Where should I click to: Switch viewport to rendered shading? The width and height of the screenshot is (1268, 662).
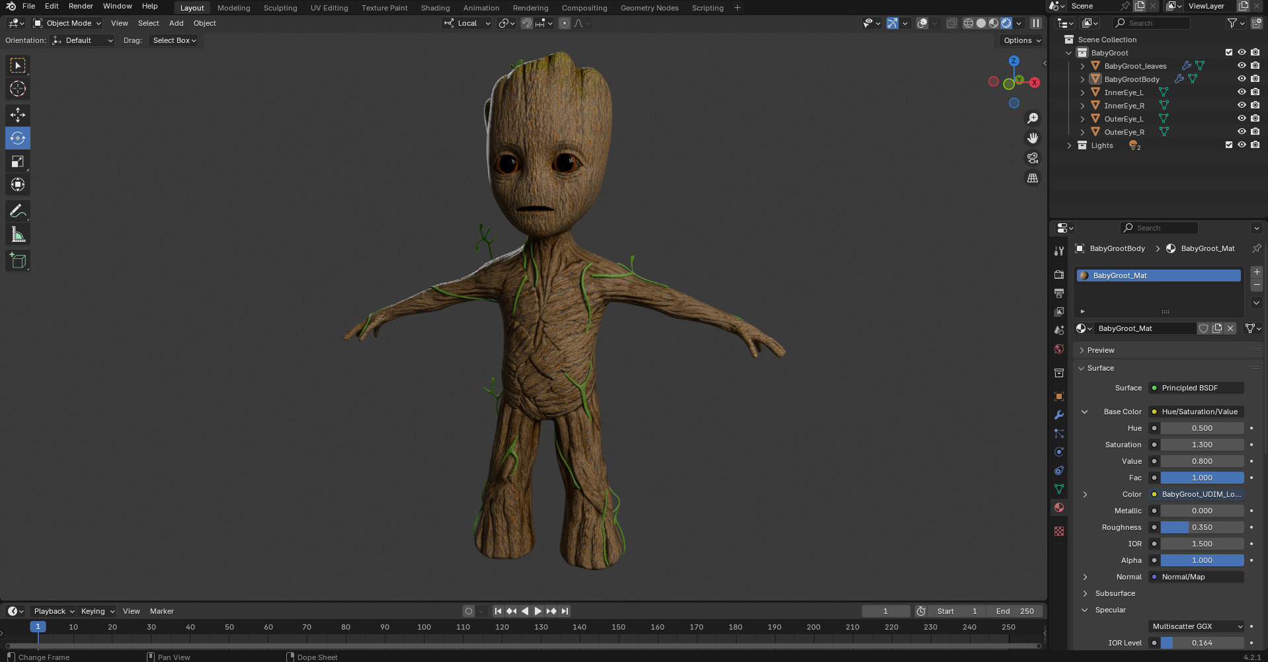(1006, 23)
